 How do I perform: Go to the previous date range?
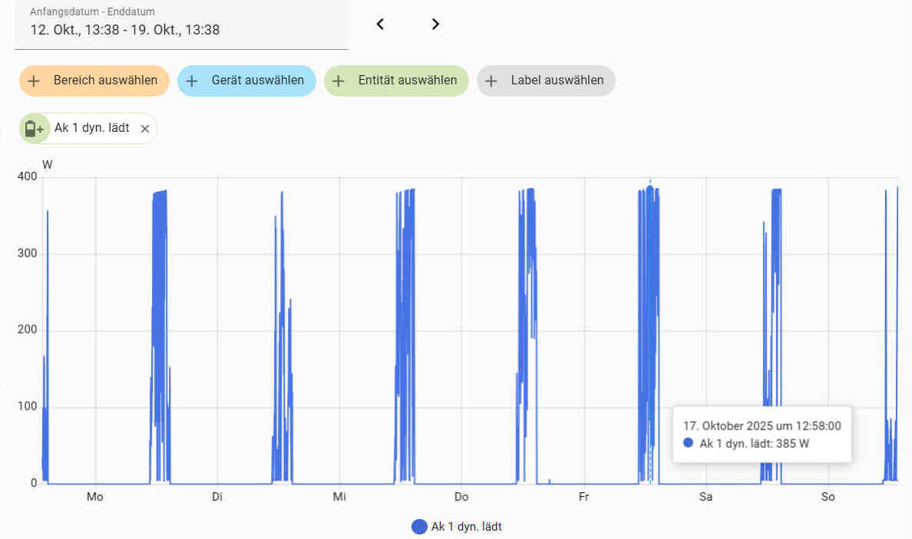[x=380, y=24]
